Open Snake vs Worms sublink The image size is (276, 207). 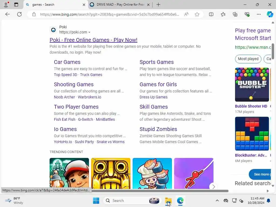(x=111, y=142)
